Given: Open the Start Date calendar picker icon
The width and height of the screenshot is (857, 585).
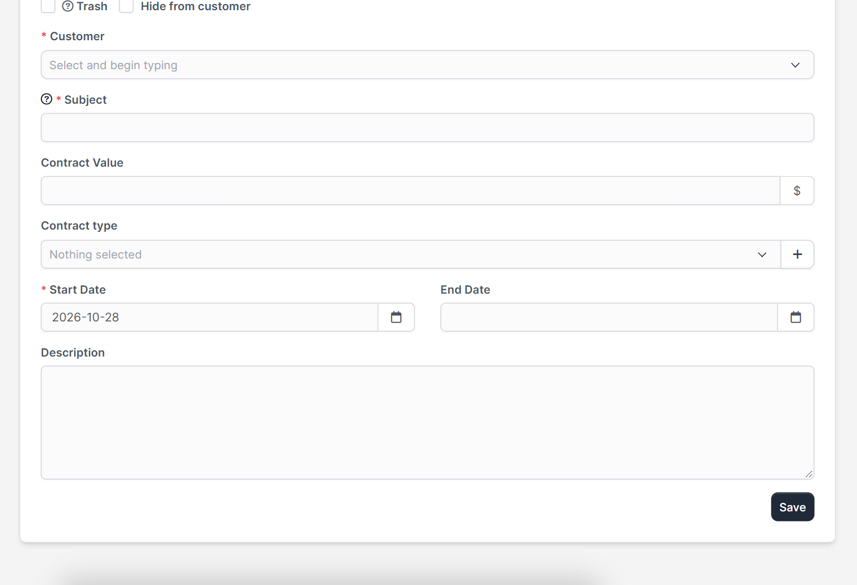Looking at the screenshot, I should point(396,317).
